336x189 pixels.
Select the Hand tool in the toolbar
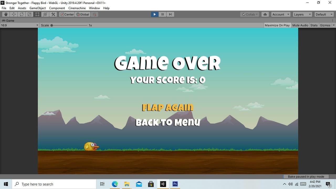6,14
